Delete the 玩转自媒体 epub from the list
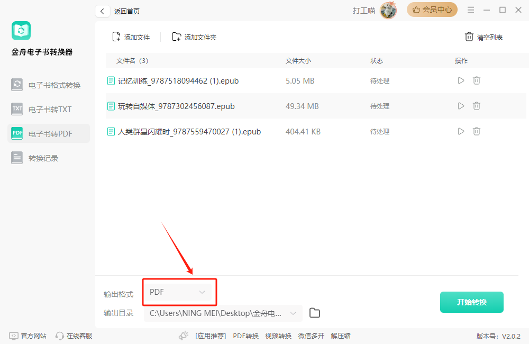 click(477, 106)
